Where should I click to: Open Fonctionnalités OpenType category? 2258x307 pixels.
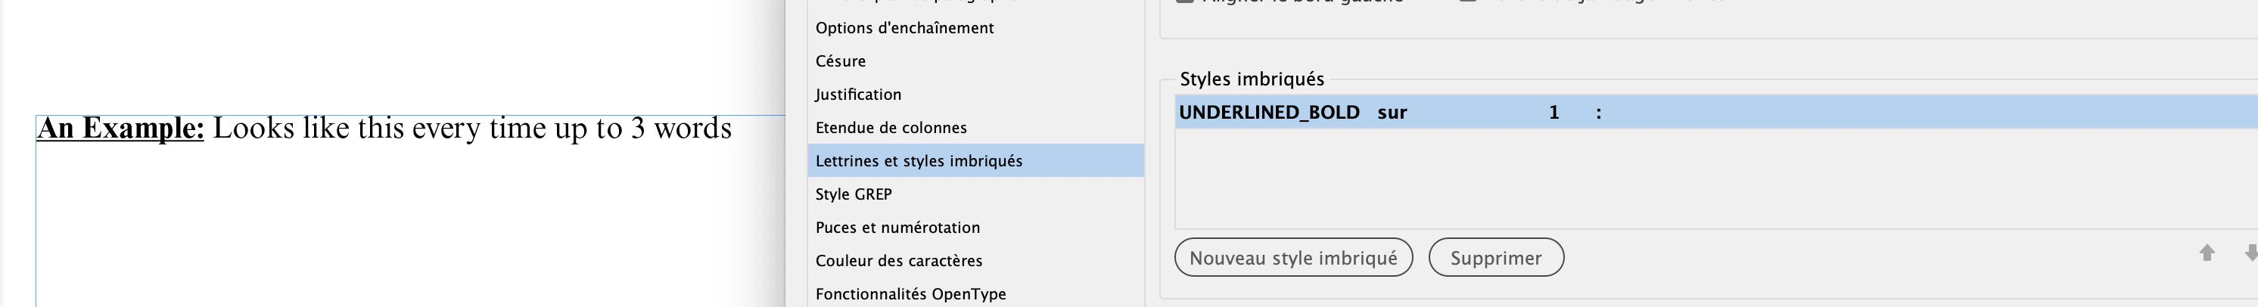pyautogui.click(x=911, y=295)
